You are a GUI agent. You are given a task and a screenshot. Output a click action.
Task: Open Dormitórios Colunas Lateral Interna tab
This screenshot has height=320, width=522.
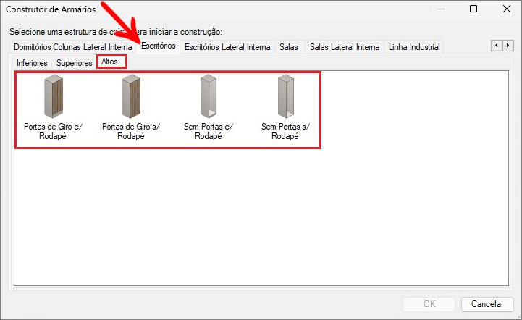pos(72,47)
